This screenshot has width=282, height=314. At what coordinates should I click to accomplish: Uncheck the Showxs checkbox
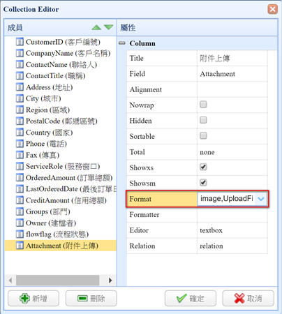[203, 167]
